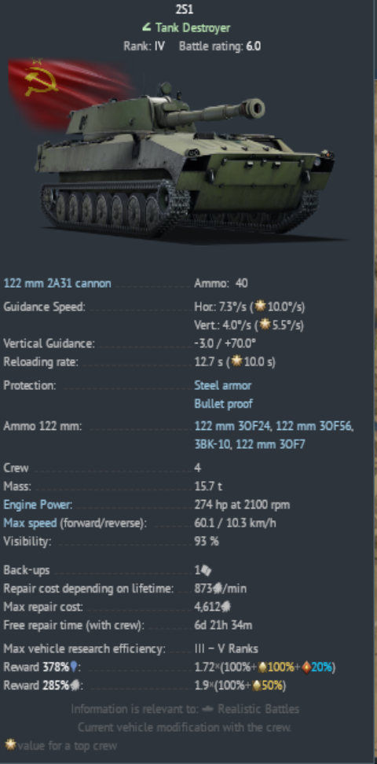Screen dimensions: 377x764
Task: Click the research points bulb icon by 378%
Action: coord(74,667)
